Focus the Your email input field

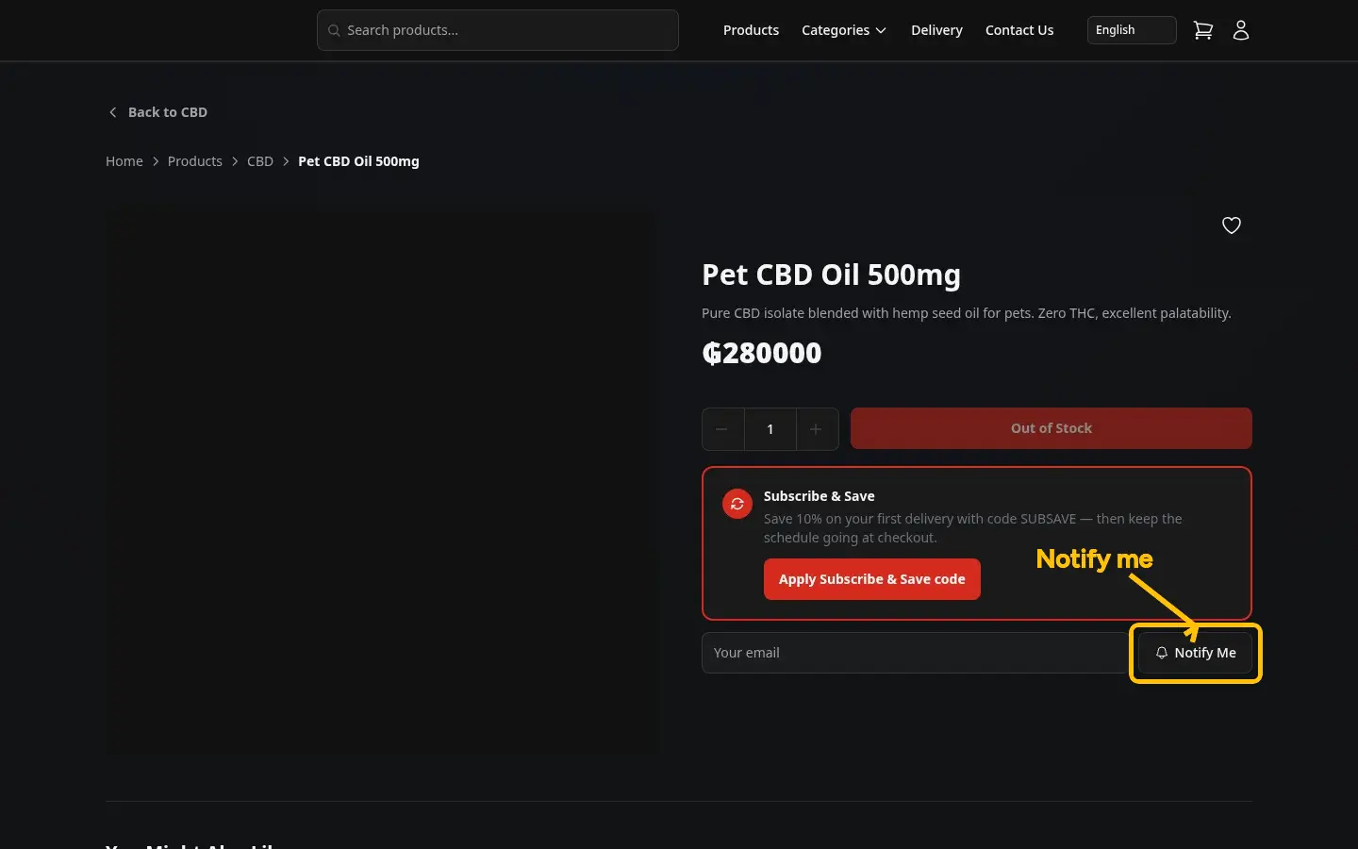coord(916,653)
